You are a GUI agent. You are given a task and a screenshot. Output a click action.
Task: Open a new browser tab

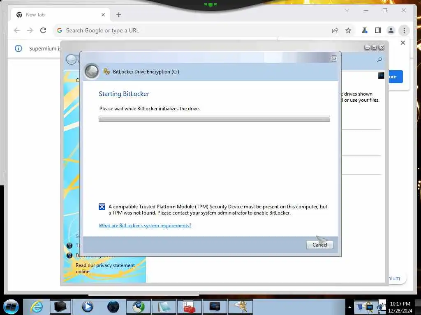(119, 15)
